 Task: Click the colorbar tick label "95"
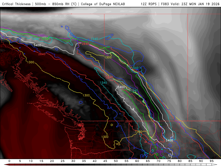click(212, 161)
